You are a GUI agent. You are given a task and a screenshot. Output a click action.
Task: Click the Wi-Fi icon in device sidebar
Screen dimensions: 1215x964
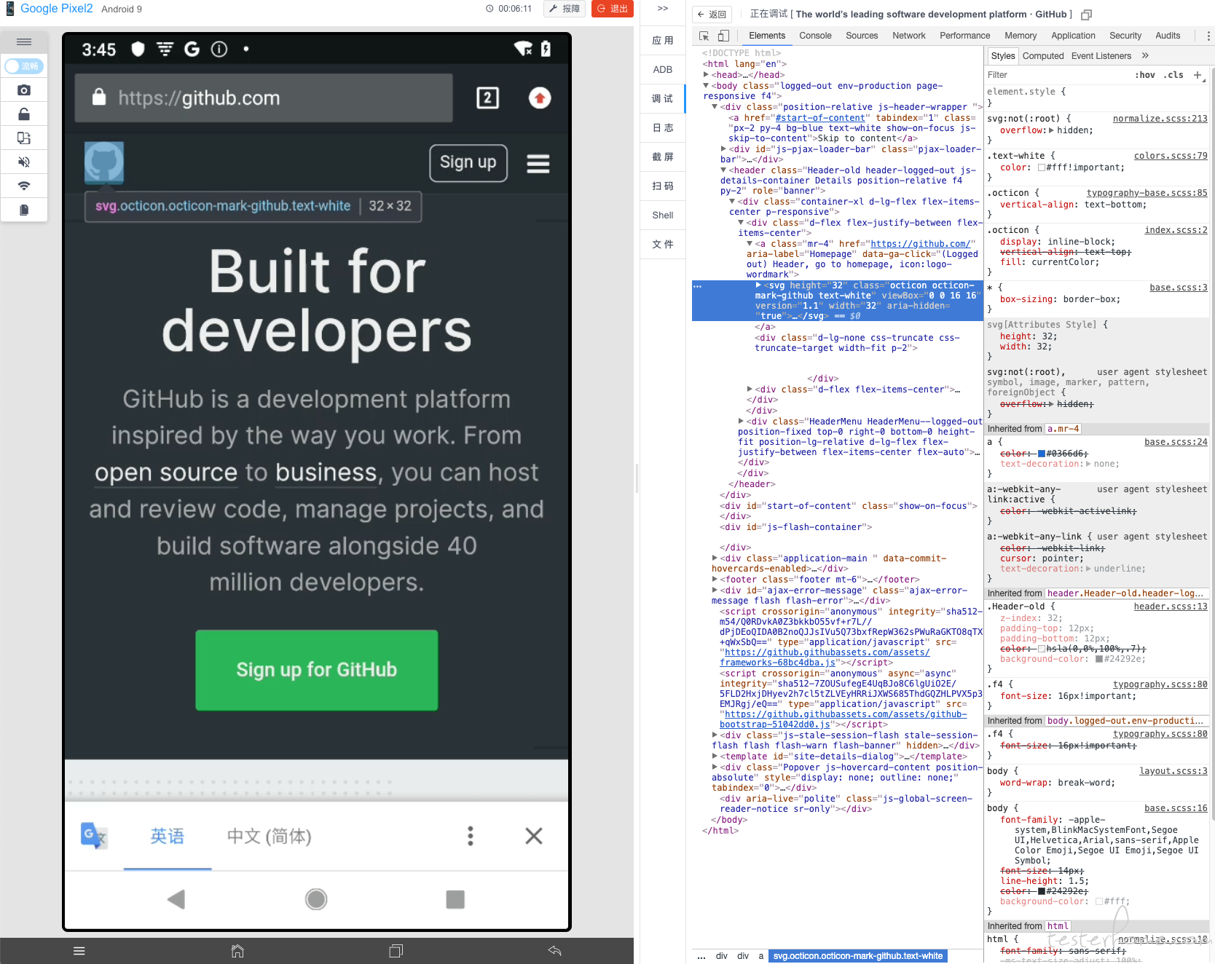tap(24, 186)
